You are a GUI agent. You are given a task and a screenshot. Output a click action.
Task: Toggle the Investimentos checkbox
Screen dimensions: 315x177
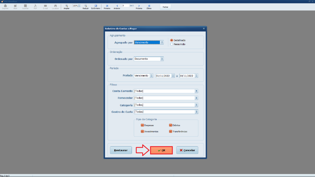point(142,132)
